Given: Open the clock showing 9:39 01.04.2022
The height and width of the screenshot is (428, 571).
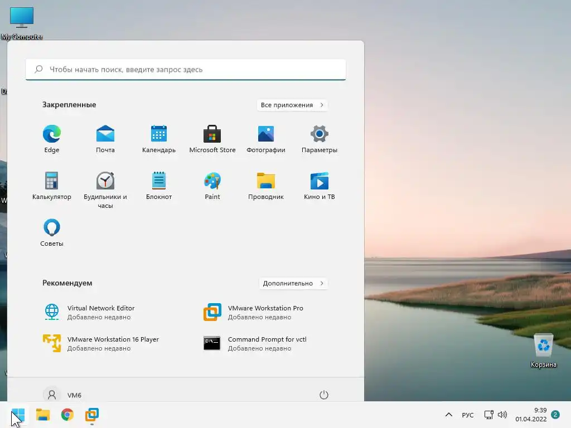Looking at the screenshot, I should click(x=531, y=415).
